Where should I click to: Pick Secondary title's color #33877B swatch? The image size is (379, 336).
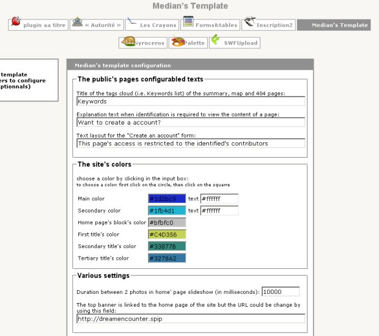click(167, 246)
